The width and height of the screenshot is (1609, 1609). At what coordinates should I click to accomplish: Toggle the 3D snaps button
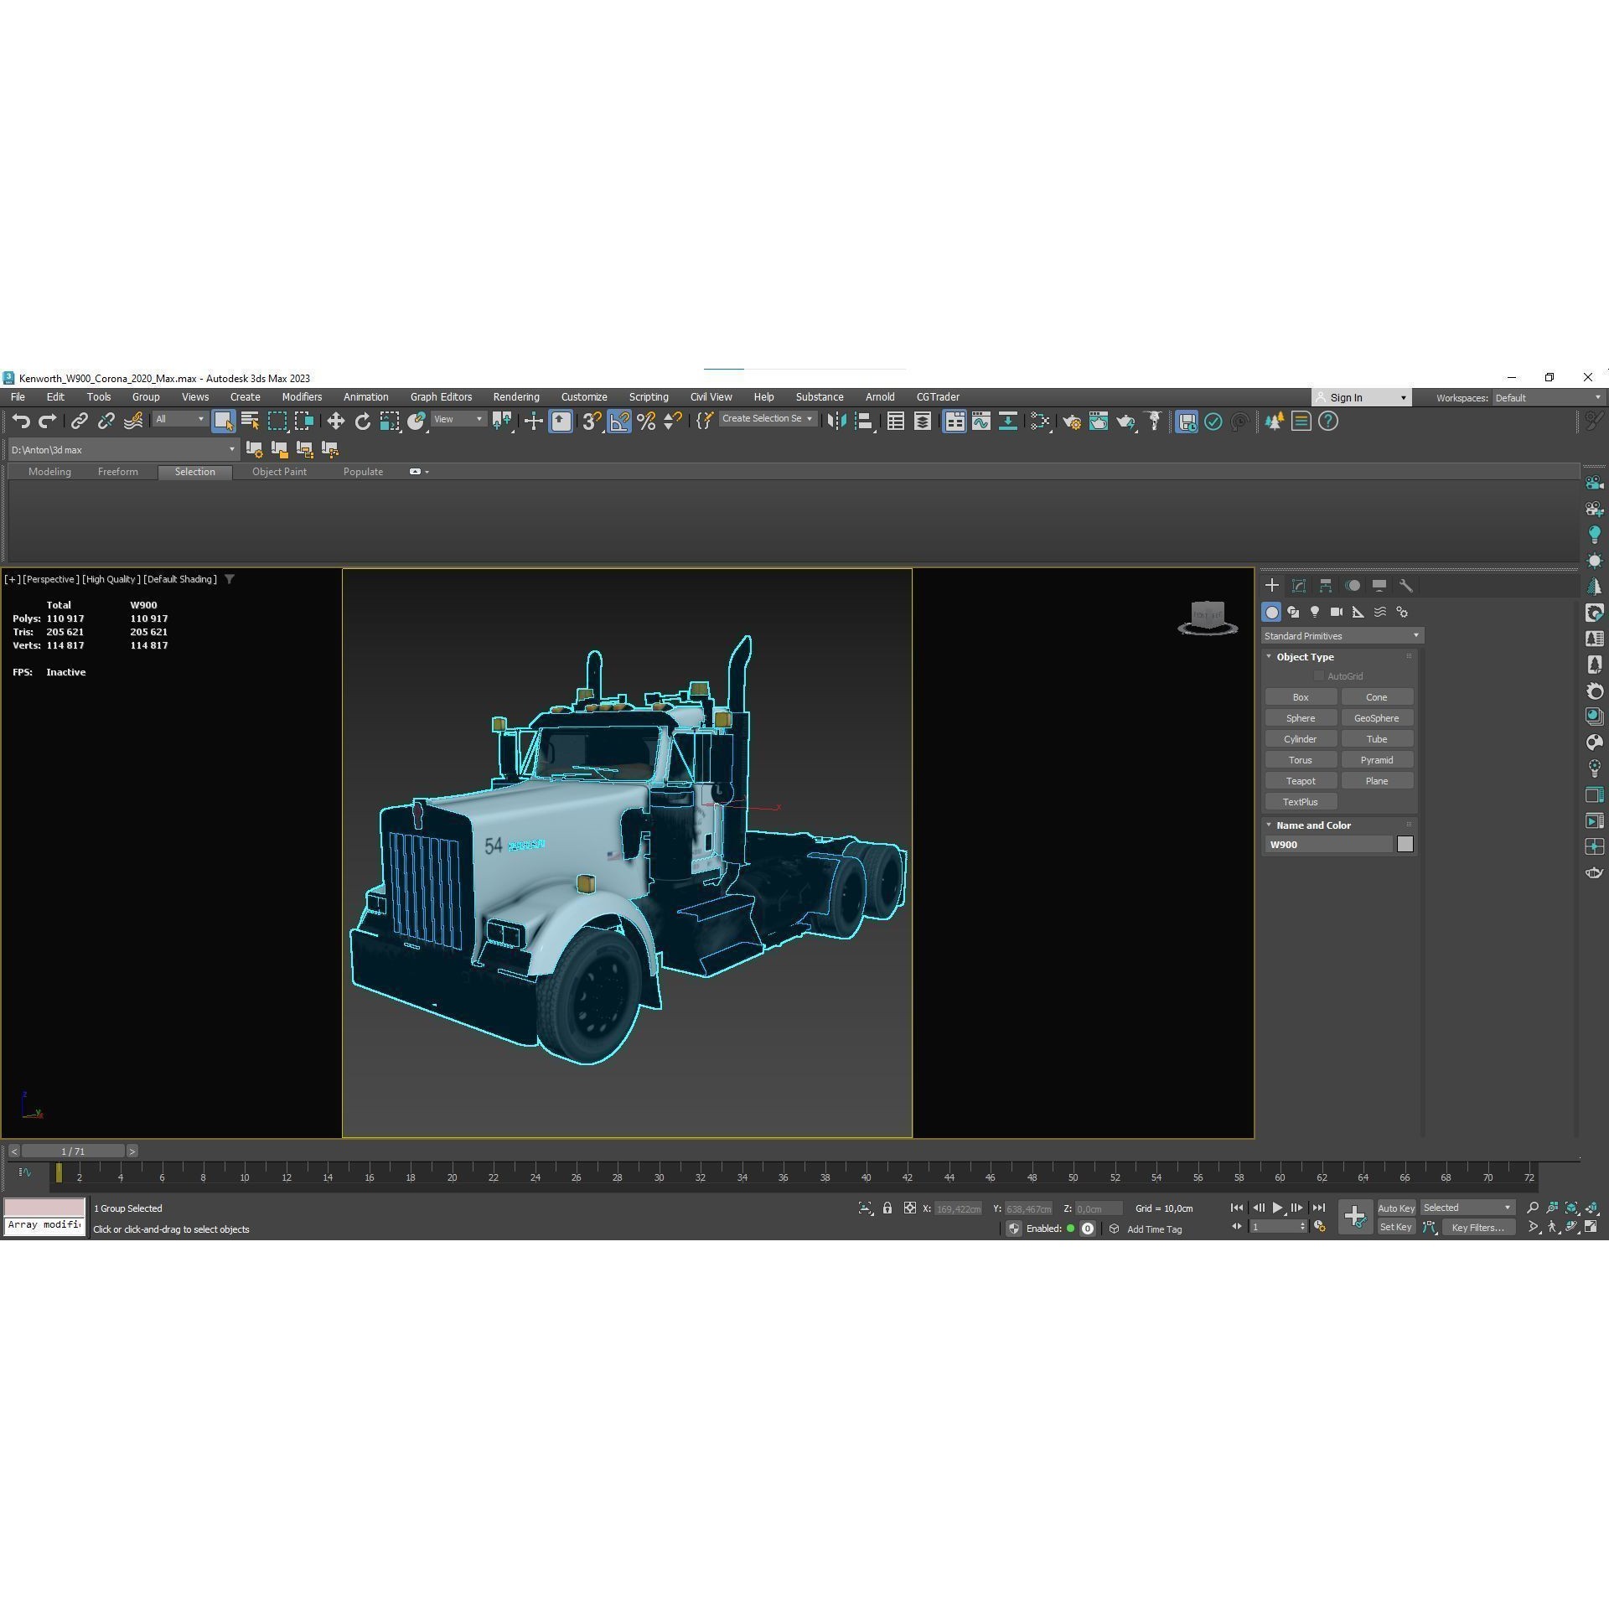591,421
